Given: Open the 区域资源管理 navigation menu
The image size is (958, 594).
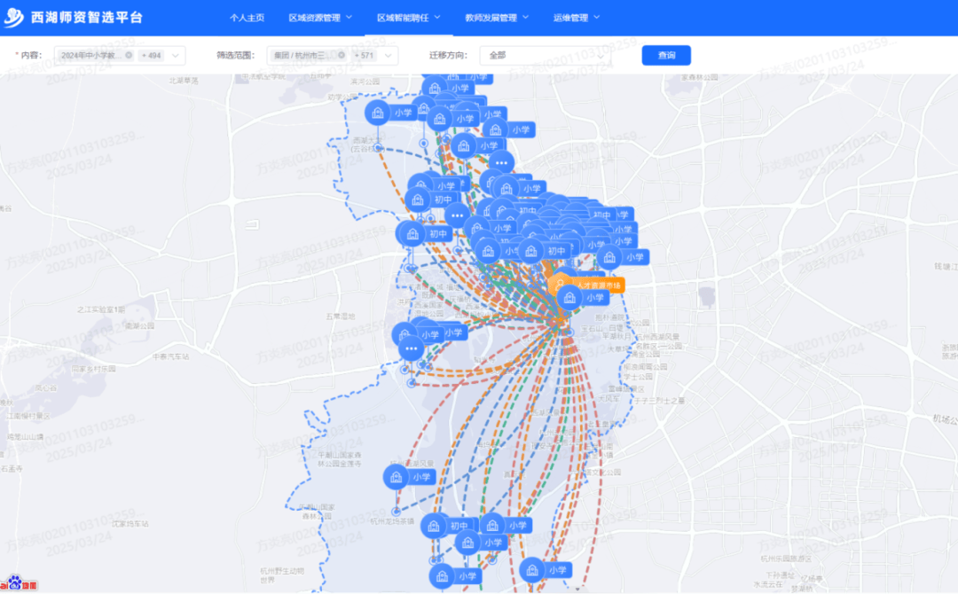Looking at the screenshot, I should 320,18.
